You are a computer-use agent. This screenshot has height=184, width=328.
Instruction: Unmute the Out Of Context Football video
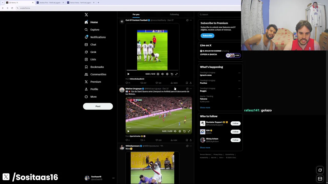(x=162, y=74)
